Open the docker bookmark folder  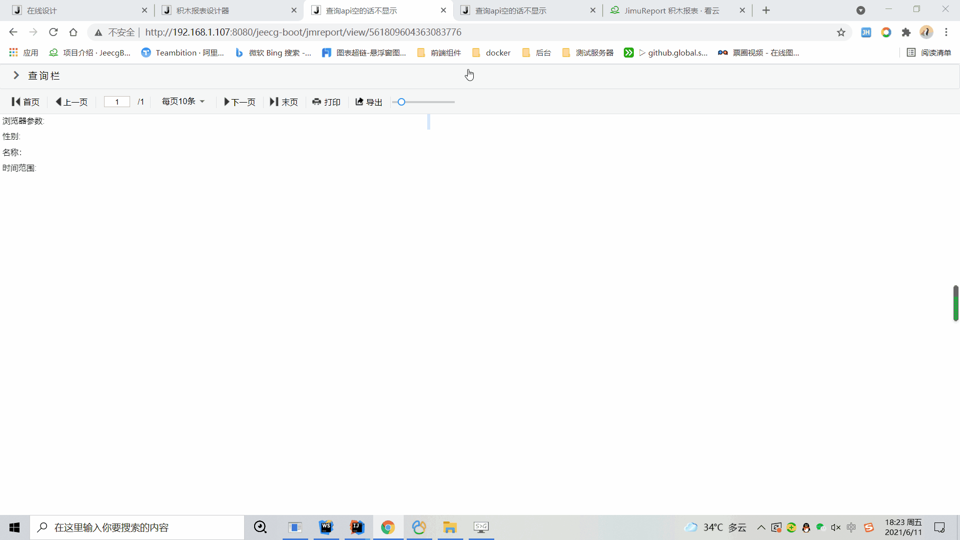(491, 53)
